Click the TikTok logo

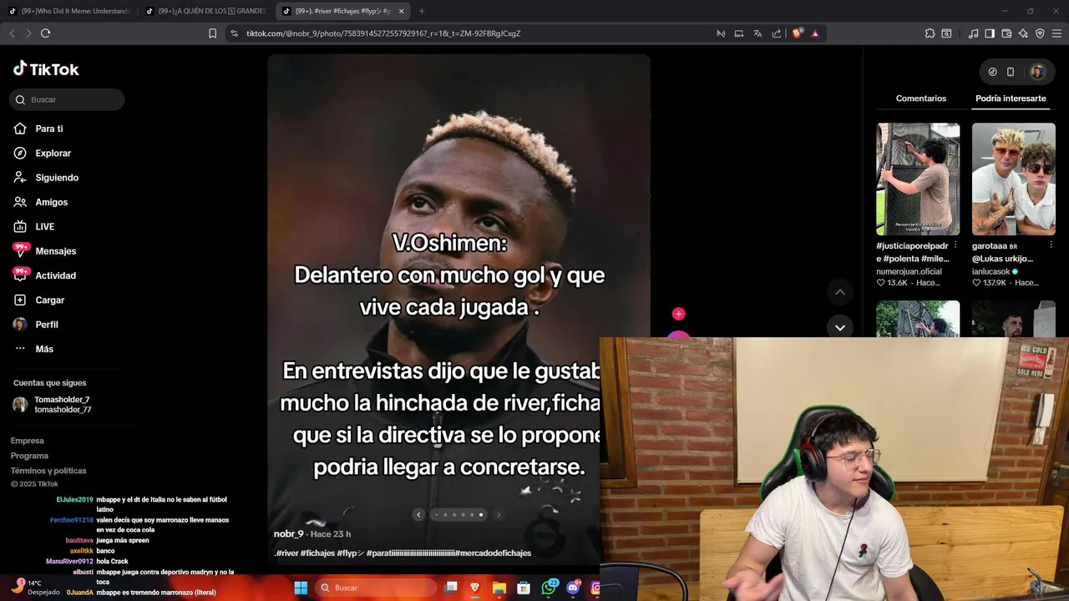pos(46,69)
